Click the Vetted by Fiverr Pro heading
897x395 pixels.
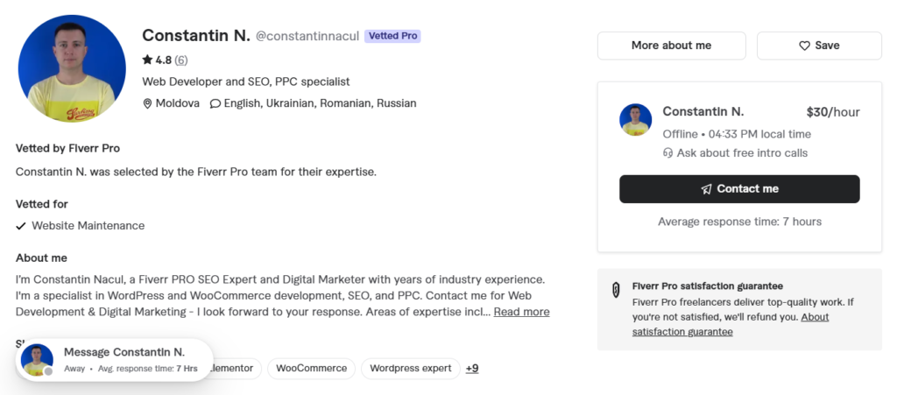click(x=67, y=149)
